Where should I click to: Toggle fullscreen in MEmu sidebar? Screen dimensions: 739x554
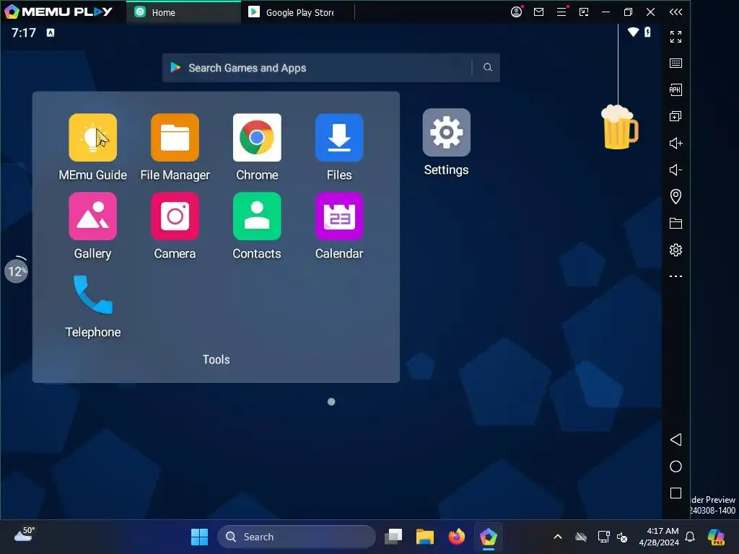(x=675, y=36)
